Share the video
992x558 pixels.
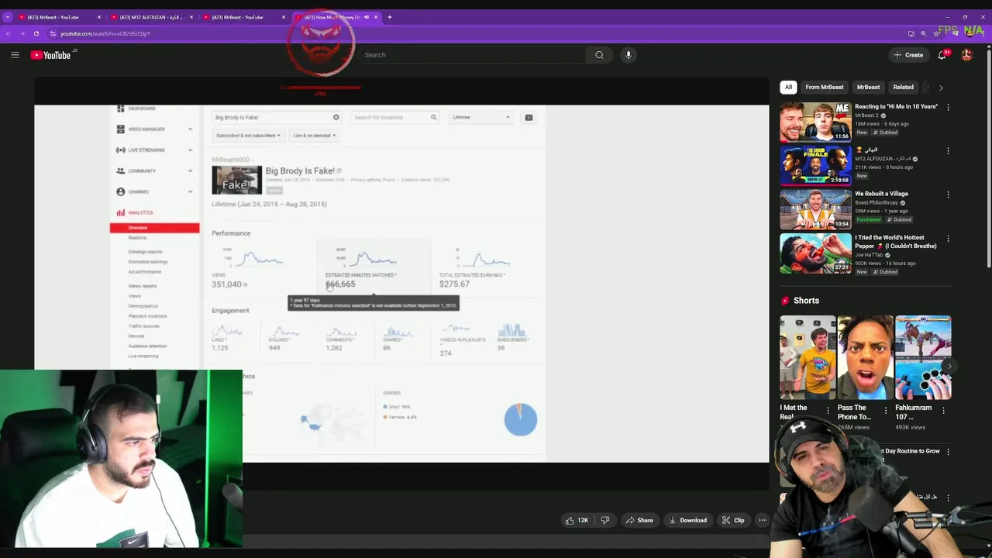click(639, 520)
